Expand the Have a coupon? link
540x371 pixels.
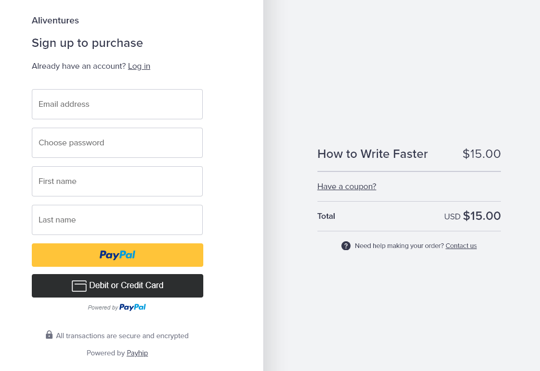pyautogui.click(x=347, y=187)
